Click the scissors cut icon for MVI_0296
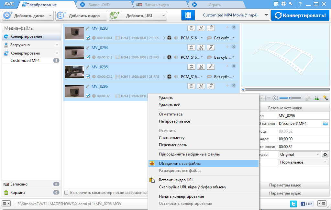Screen dimensions: 331x210 click(201, 86)
